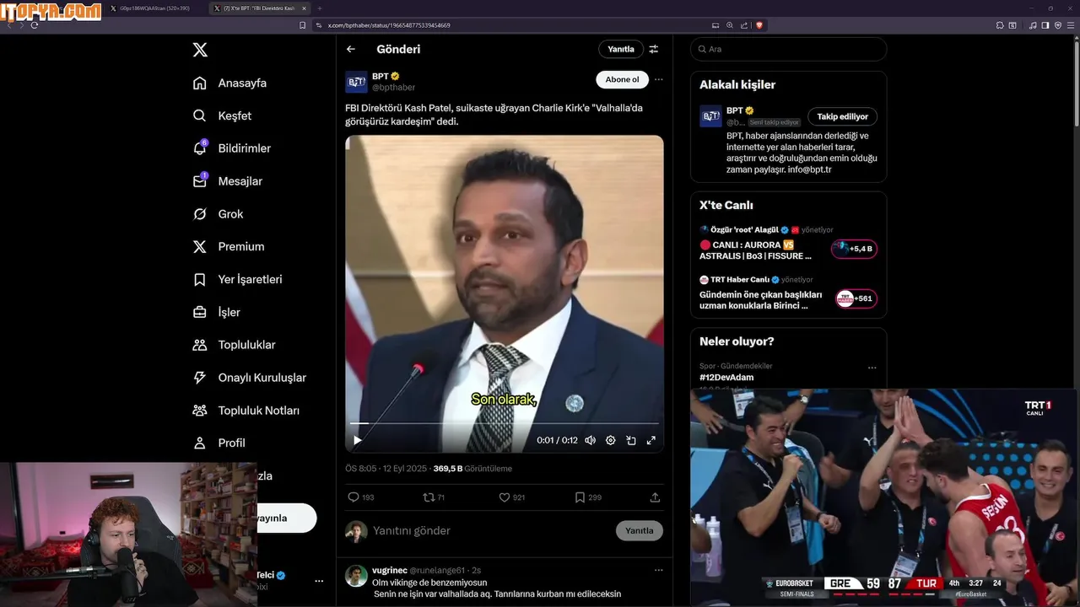Click the Ara search field

[x=788, y=49]
